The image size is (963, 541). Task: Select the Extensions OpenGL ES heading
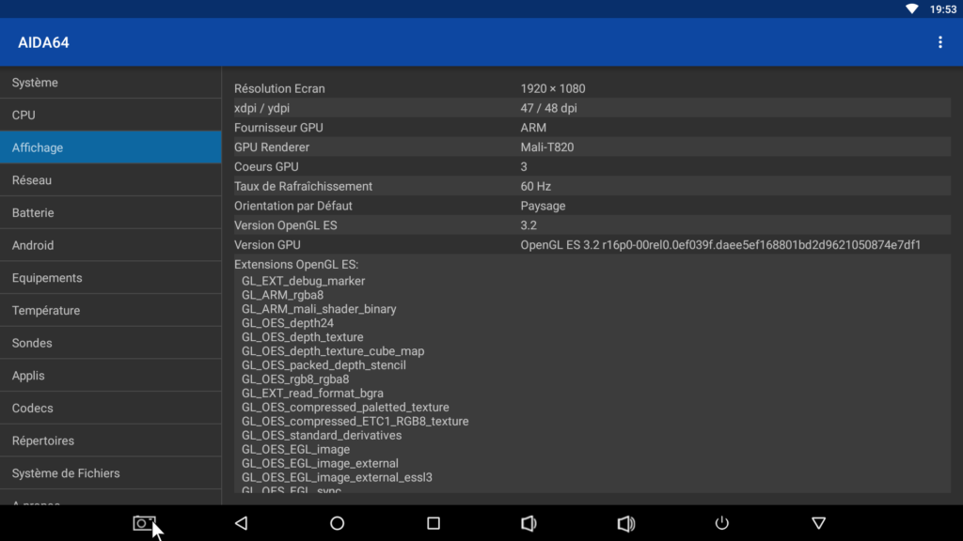tap(296, 264)
